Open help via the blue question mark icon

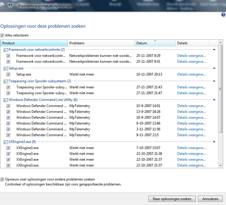pyautogui.click(x=223, y=15)
